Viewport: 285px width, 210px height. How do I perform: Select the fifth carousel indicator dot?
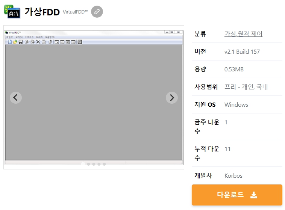point(104,164)
